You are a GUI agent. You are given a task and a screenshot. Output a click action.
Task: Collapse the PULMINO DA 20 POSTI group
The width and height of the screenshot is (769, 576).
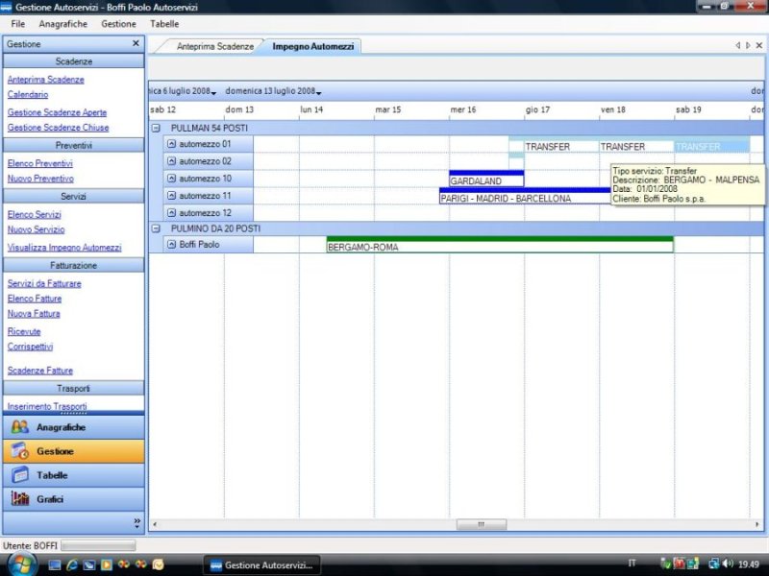point(157,228)
